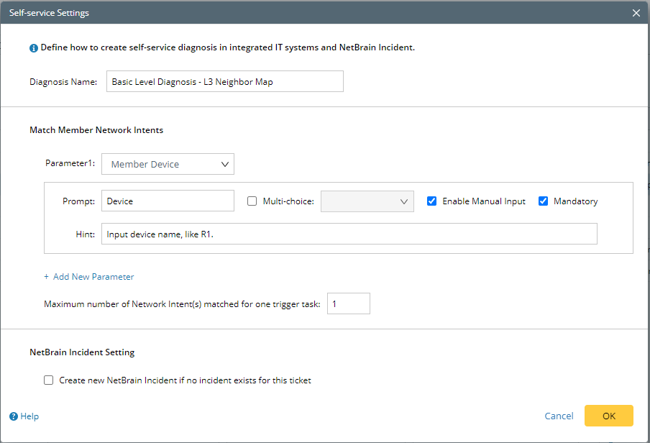The image size is (650, 443).
Task: Click the Prompt field containing Device
Action: click(x=168, y=201)
